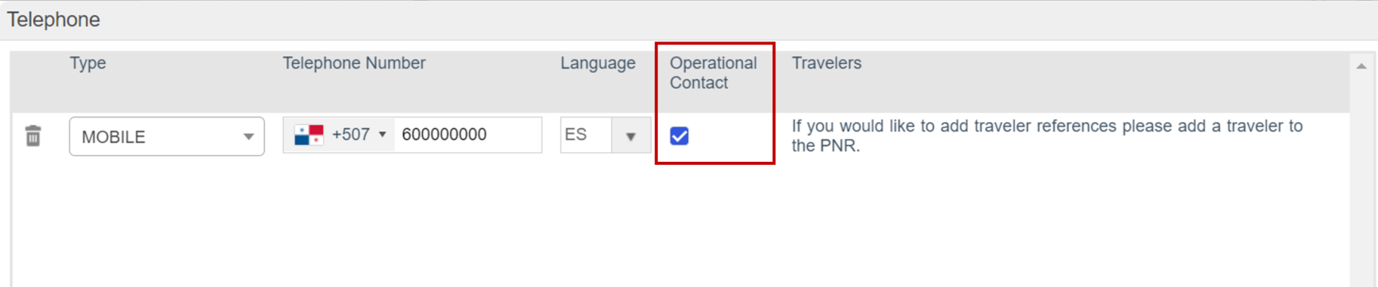
Task: Click the Type column header
Action: click(88, 63)
